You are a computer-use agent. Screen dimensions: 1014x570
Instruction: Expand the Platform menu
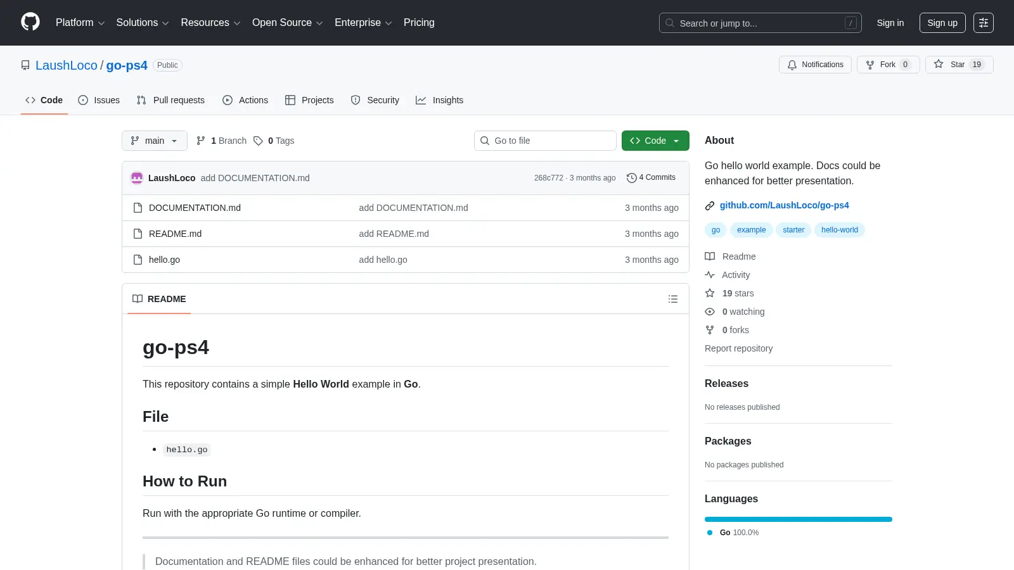80,23
